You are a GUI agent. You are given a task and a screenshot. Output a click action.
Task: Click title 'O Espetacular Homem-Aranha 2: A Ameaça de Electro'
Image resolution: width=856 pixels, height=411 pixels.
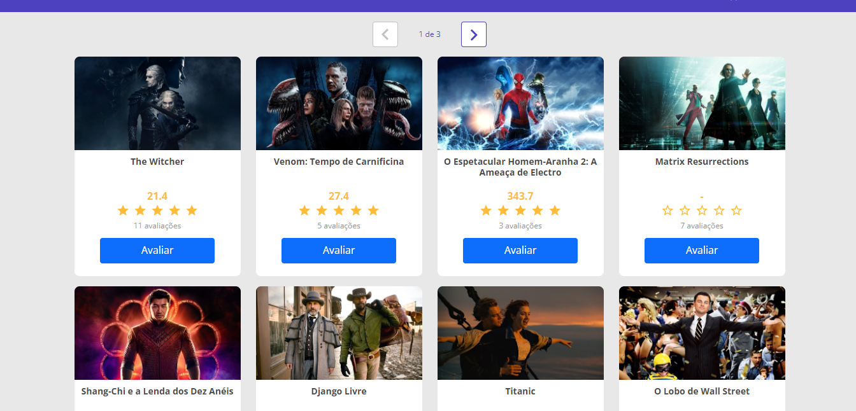click(x=520, y=167)
